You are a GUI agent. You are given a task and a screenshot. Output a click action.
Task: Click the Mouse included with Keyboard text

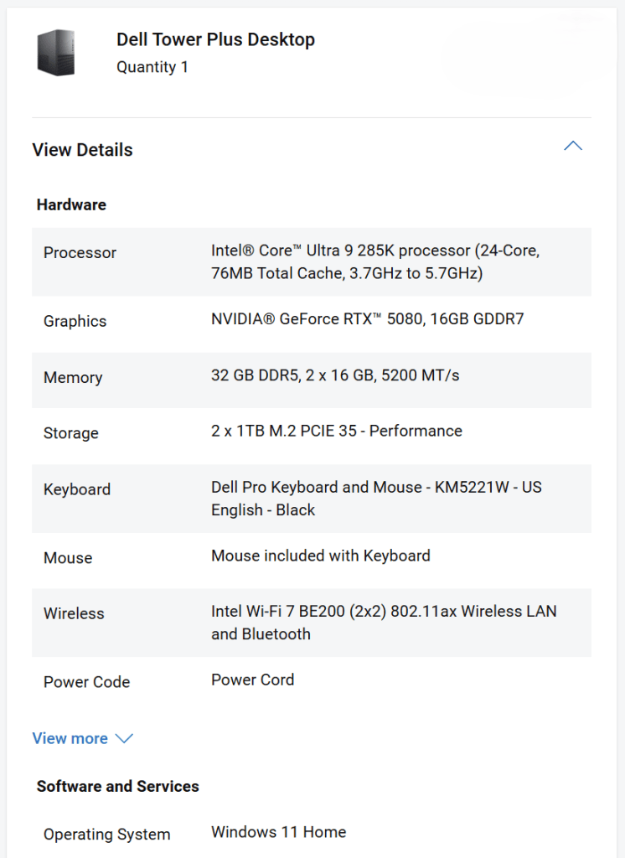coord(320,556)
